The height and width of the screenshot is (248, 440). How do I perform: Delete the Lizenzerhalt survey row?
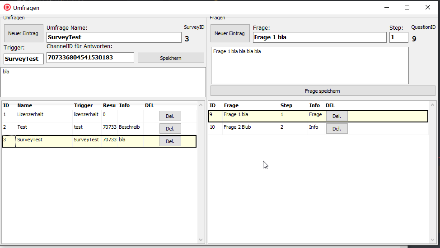pyautogui.click(x=170, y=116)
